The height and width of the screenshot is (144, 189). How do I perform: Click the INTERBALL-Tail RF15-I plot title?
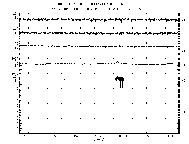(x=93, y=4)
